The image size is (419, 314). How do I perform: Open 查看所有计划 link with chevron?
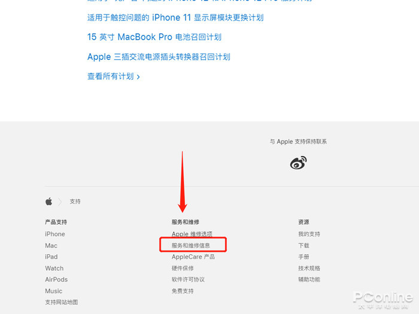[x=114, y=77]
